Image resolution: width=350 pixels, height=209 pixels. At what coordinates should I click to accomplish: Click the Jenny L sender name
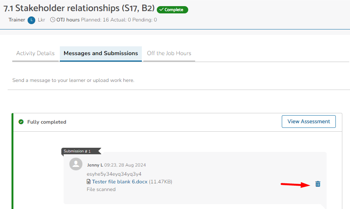tap(95, 165)
